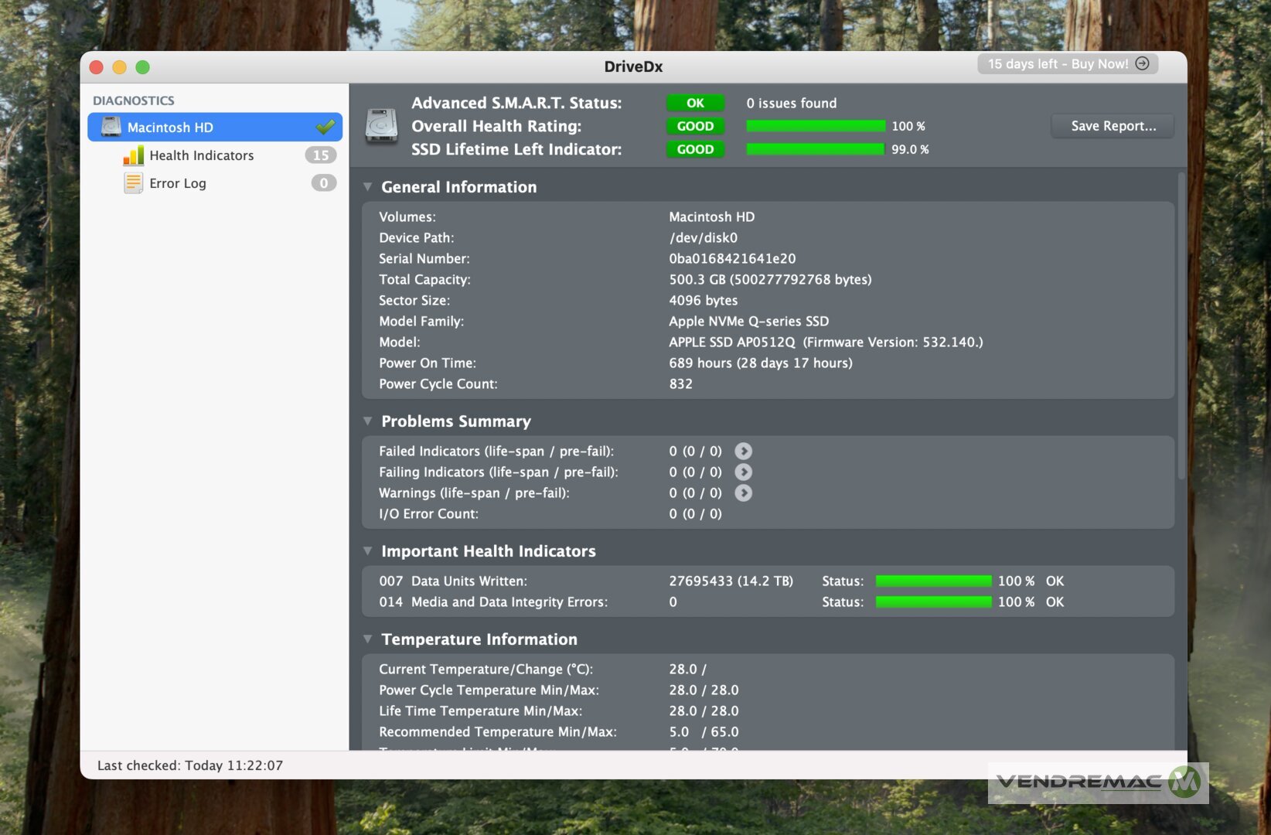Collapse the Temperature Information section
Image resolution: width=1271 pixels, height=835 pixels.
pyautogui.click(x=368, y=639)
